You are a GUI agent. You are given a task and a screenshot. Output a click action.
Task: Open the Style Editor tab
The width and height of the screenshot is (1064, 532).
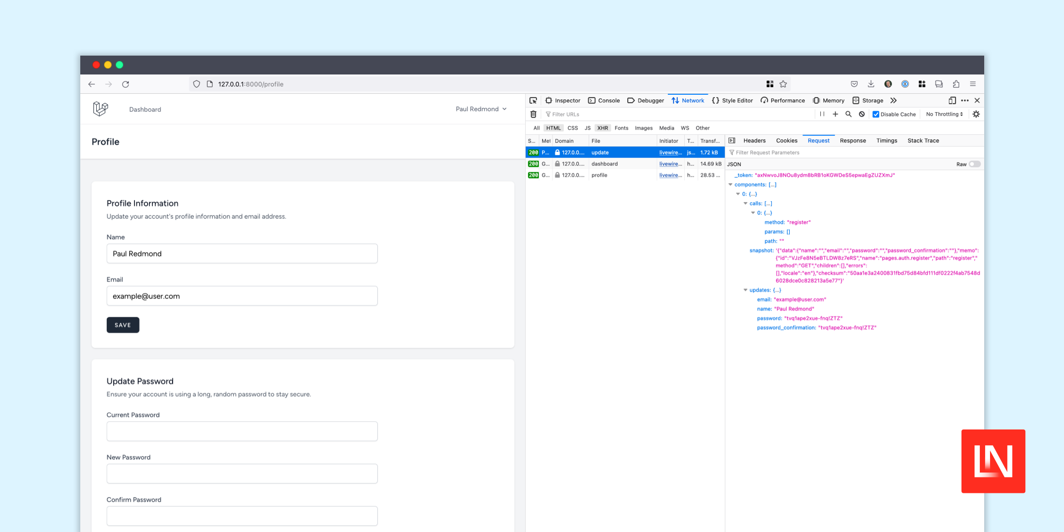point(732,101)
